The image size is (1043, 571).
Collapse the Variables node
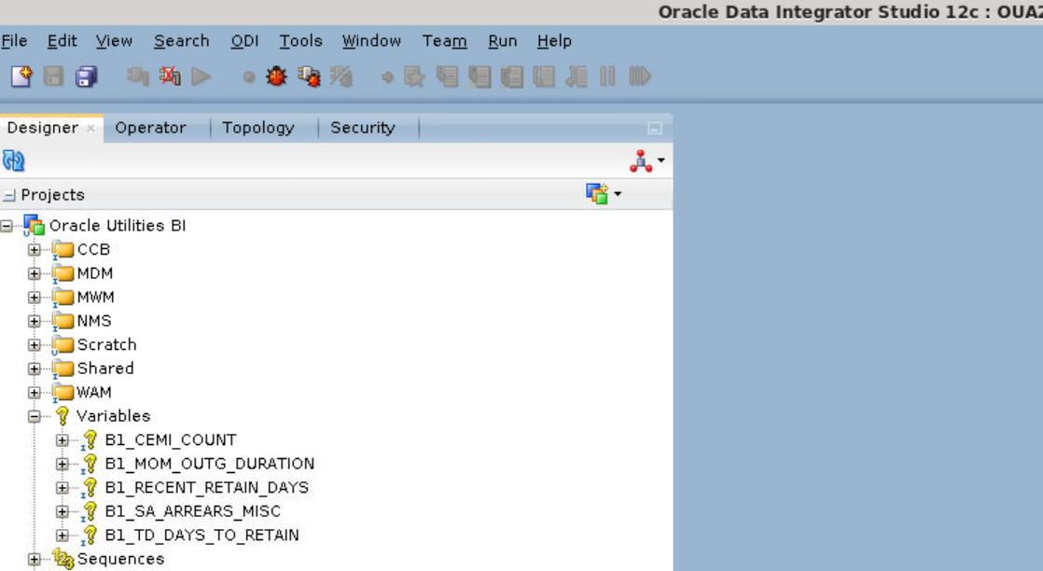35,417
